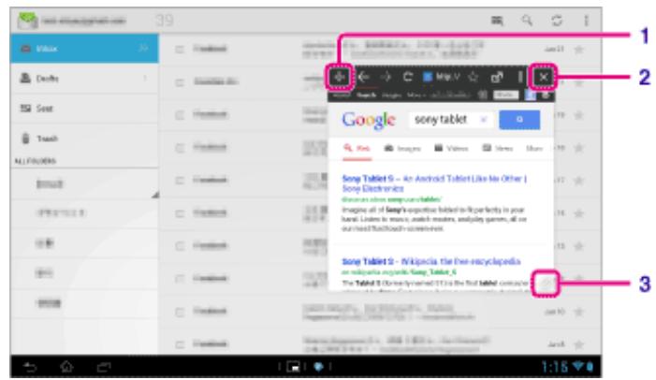Viewport: 656px width, 380px height.
Task: Tap the Android Home button
Action: coord(66,367)
